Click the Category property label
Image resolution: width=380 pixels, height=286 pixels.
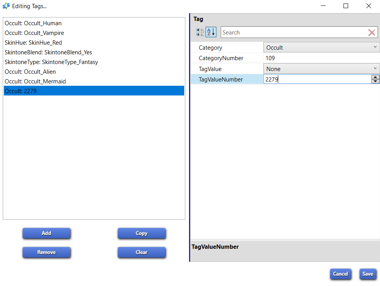(210, 48)
